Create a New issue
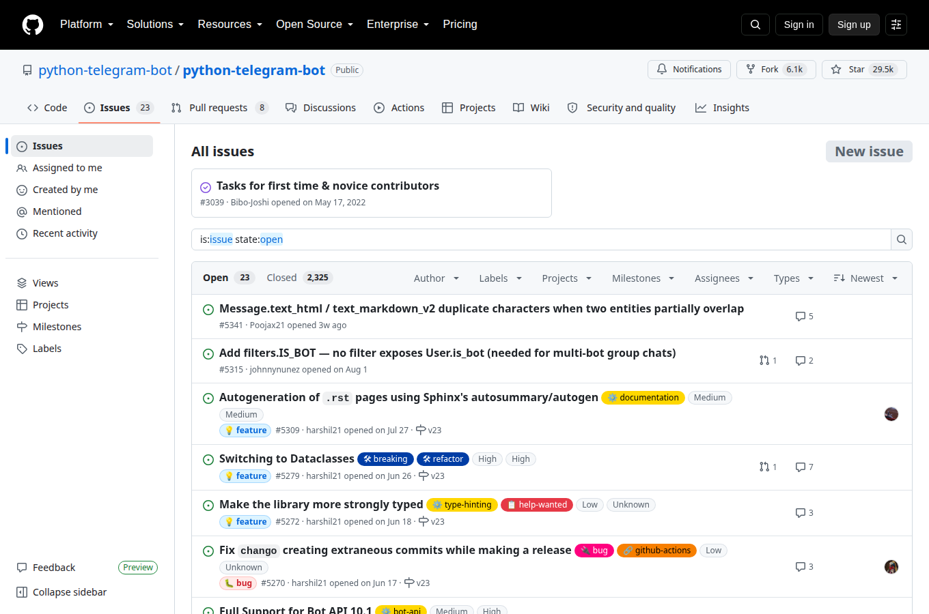Viewport: 929px width, 614px height. click(x=869, y=151)
